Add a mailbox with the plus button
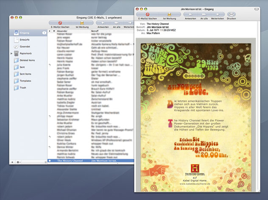The width and height of the screenshot is (268, 200). 12,162
